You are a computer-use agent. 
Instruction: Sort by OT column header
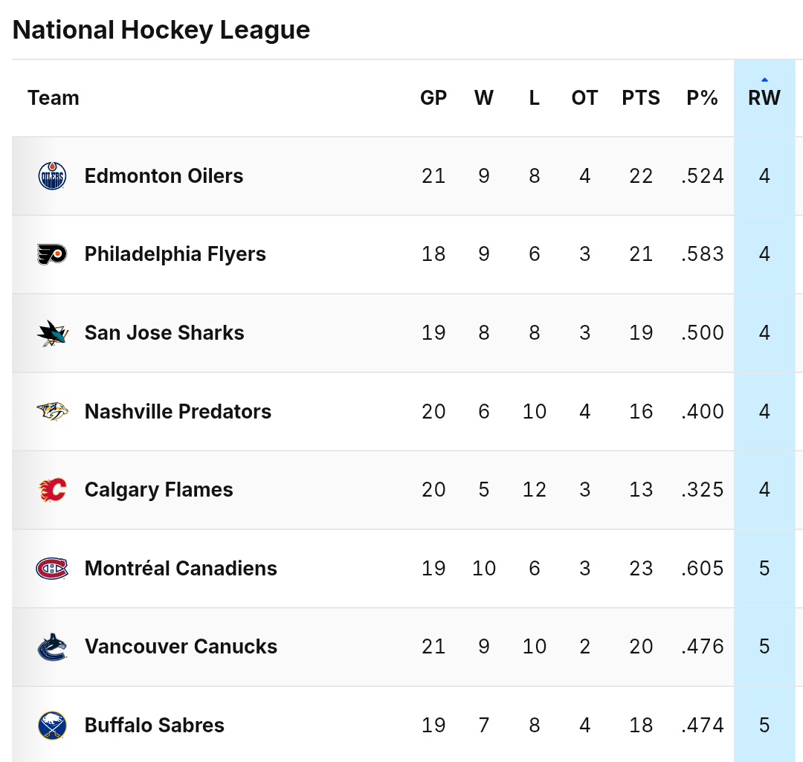[584, 98]
